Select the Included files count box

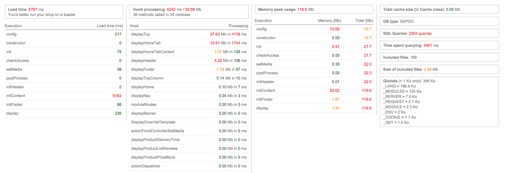[439, 58]
